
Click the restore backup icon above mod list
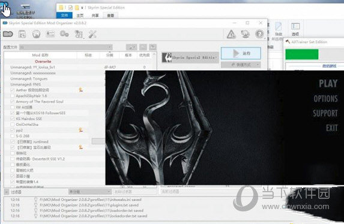point(143,47)
